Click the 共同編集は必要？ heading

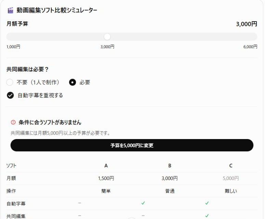click(28, 69)
